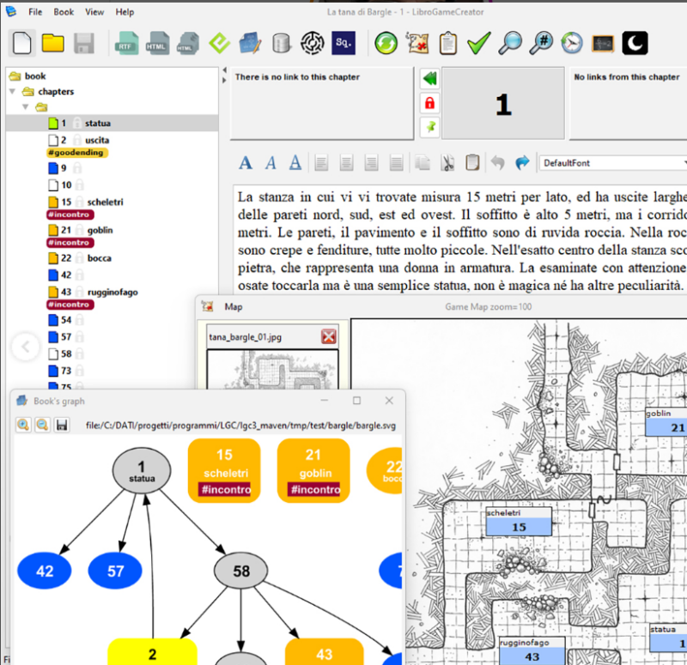
Task: Collapse sidebar with left chevron circle
Action: click(x=26, y=347)
